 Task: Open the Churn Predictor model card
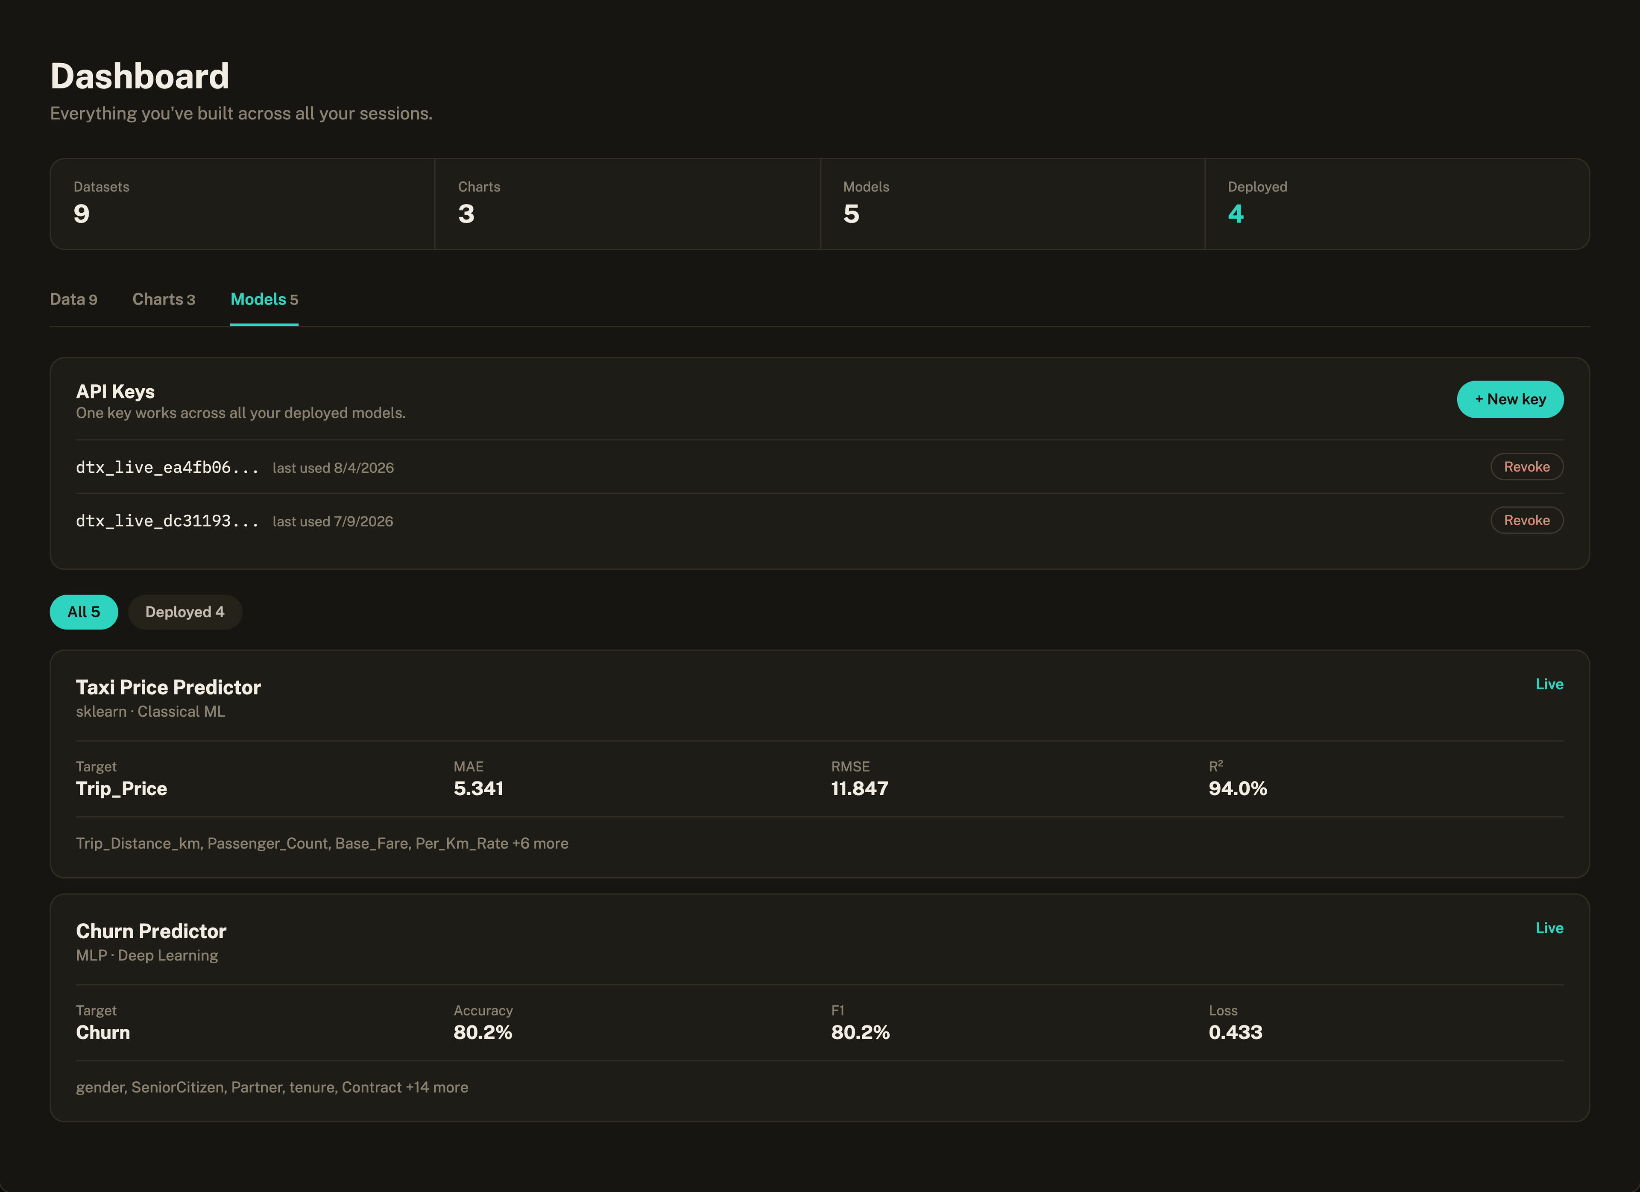[x=819, y=1007]
